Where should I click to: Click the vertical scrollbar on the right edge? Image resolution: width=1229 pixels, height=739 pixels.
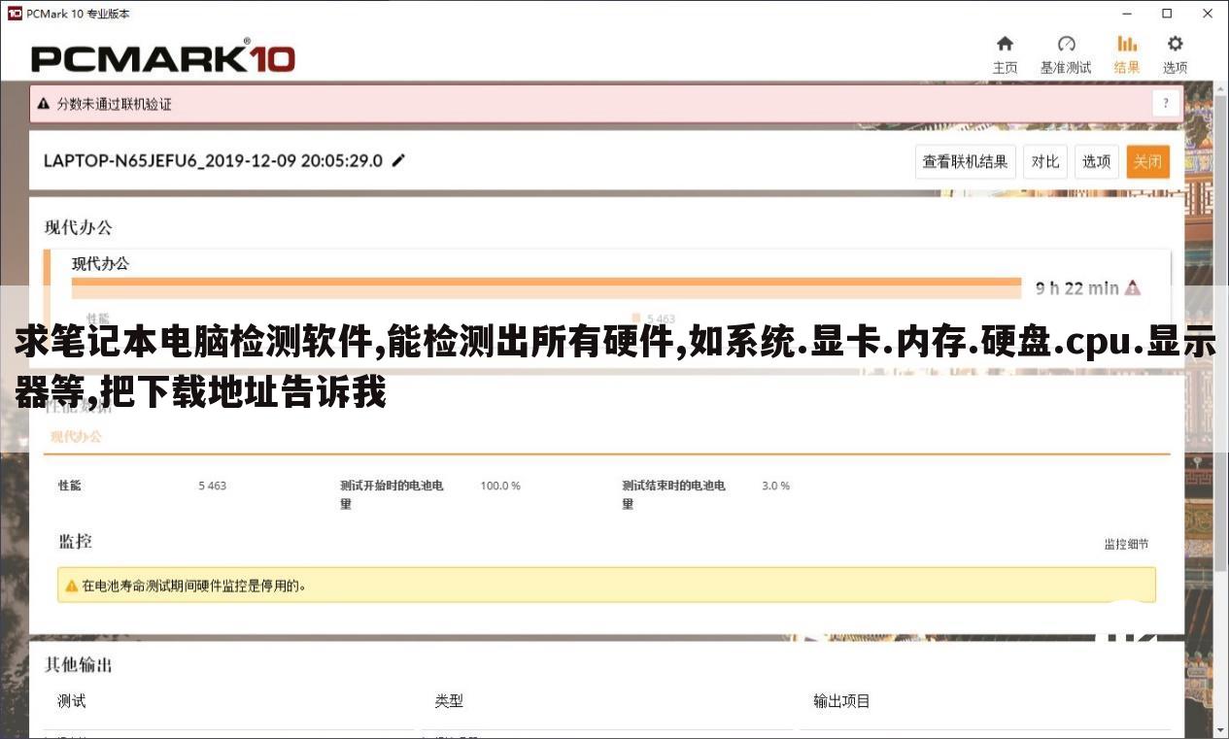[1222, 388]
